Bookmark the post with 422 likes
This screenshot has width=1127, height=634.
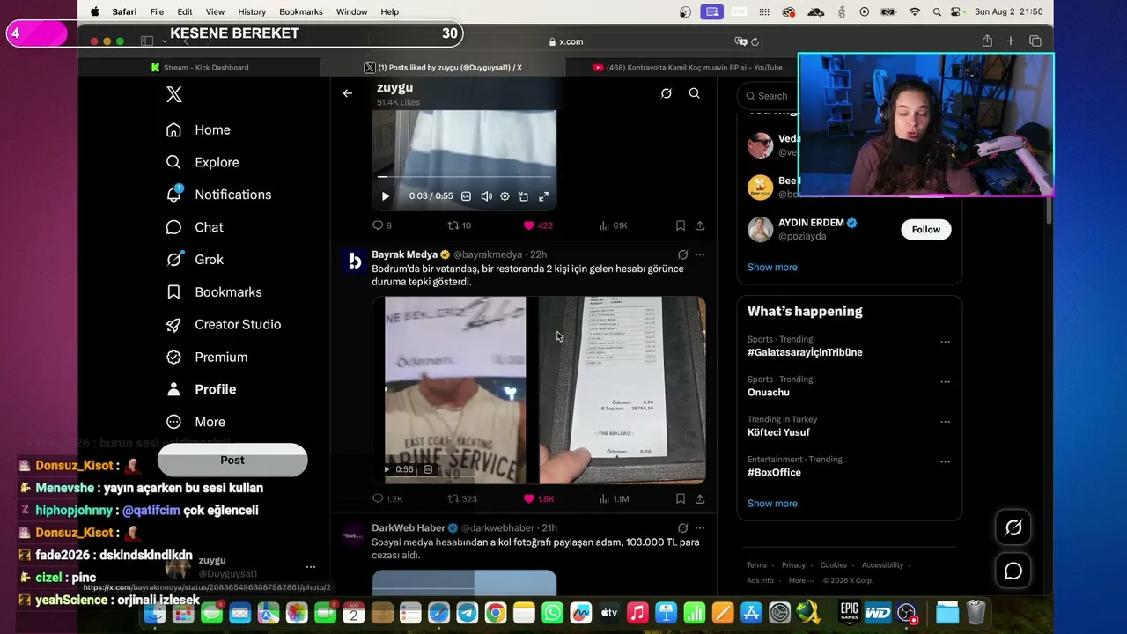tap(681, 225)
